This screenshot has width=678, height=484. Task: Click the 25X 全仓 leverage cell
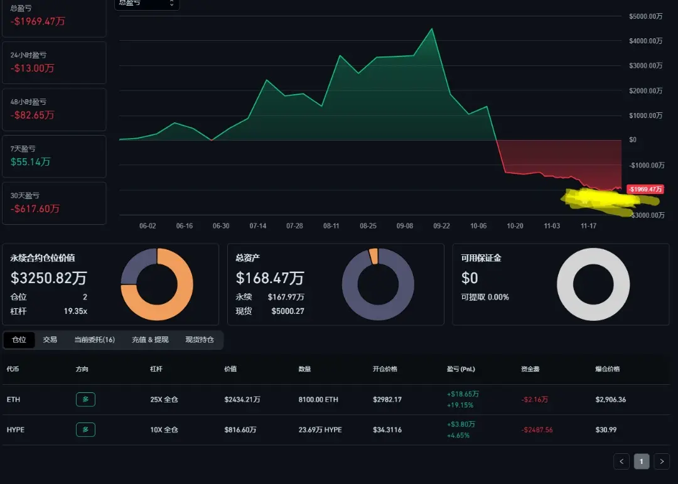click(x=164, y=399)
